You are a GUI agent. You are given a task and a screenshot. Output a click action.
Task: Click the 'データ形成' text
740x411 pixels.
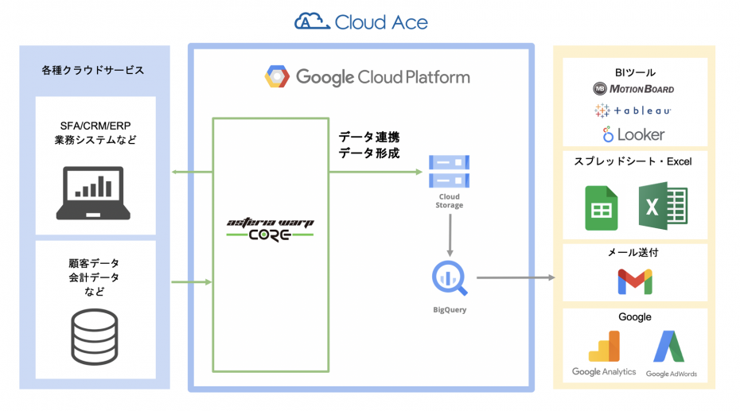(x=369, y=153)
